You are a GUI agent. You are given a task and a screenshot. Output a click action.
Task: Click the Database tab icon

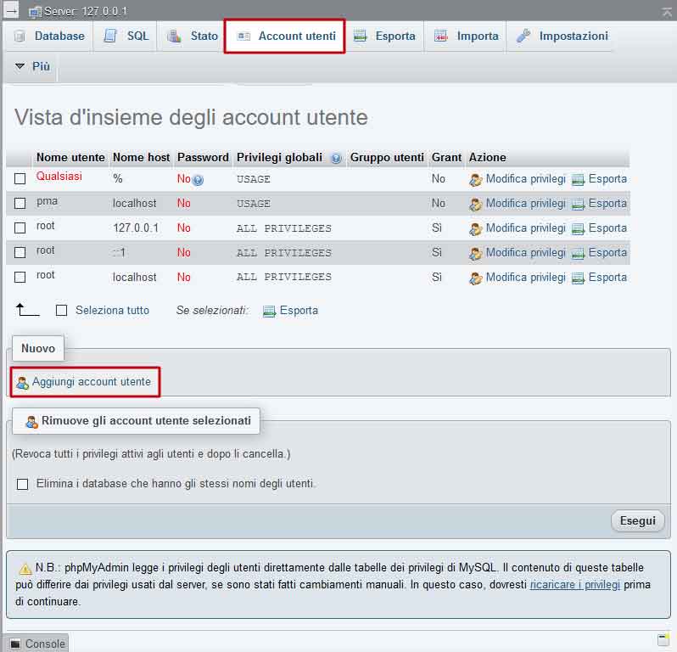(20, 37)
